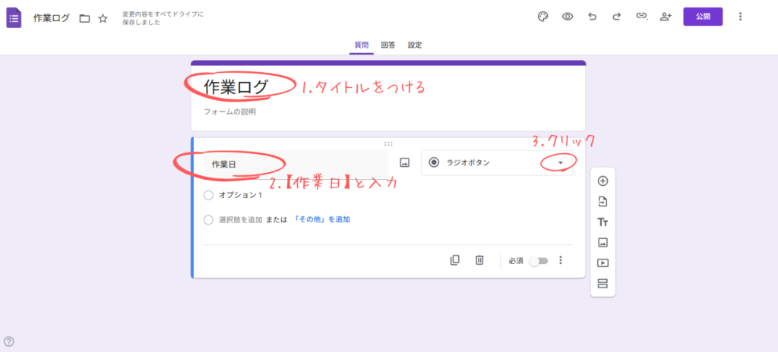Move form to folder icon
The width and height of the screenshot is (778, 352).
point(85,18)
